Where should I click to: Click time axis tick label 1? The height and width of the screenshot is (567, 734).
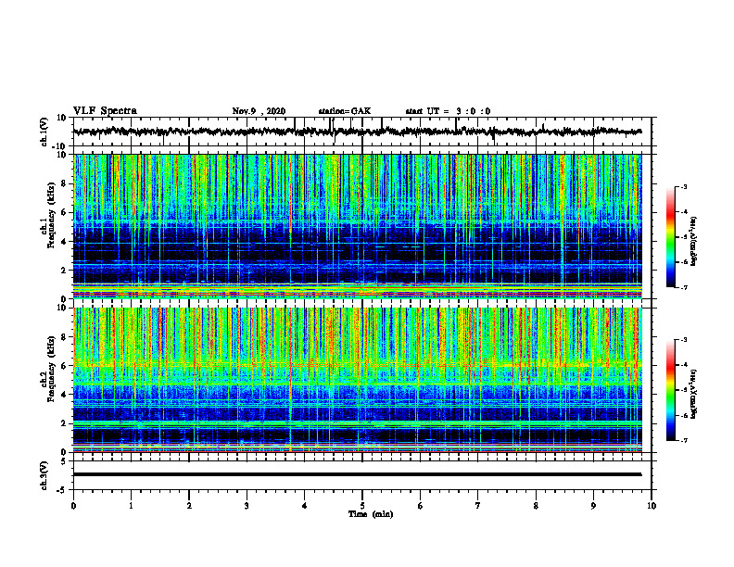click(x=131, y=506)
